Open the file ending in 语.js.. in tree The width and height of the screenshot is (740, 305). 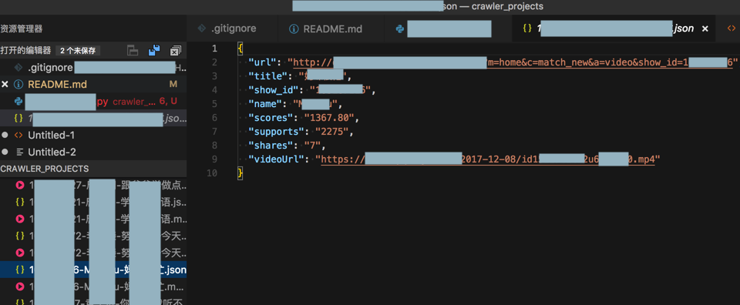click(x=93, y=202)
